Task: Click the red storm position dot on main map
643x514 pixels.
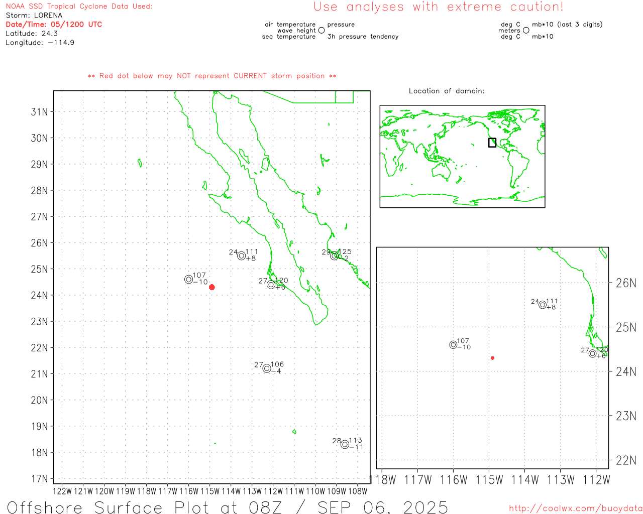Action: coord(212,287)
